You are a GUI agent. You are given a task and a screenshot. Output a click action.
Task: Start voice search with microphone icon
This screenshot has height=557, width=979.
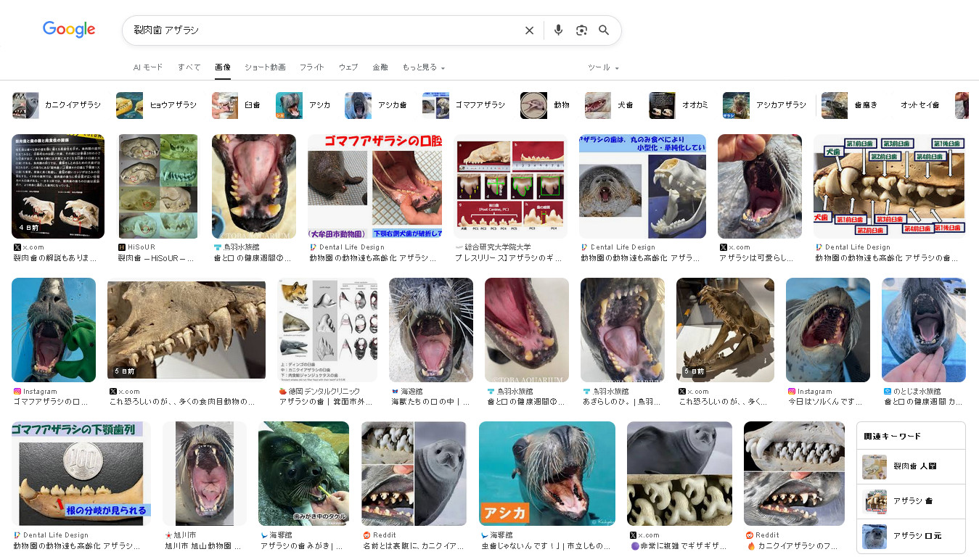click(x=558, y=30)
